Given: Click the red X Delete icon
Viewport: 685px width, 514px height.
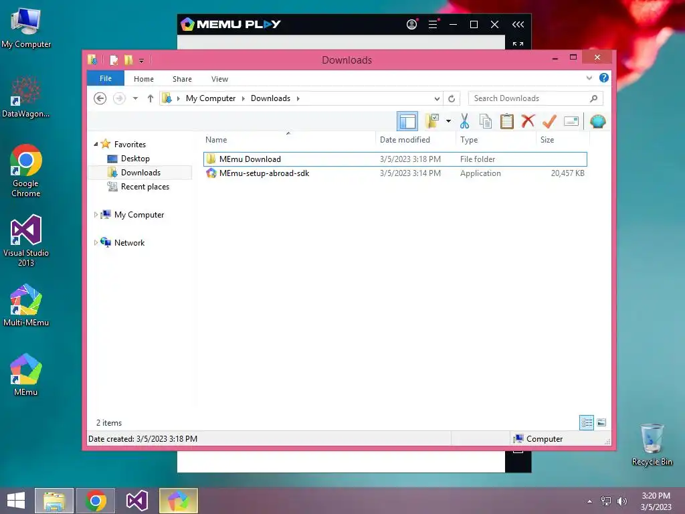Looking at the screenshot, I should pos(528,121).
